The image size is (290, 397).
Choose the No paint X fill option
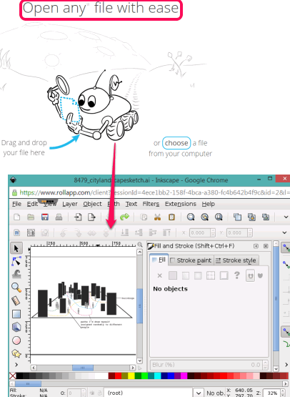click(x=160, y=275)
